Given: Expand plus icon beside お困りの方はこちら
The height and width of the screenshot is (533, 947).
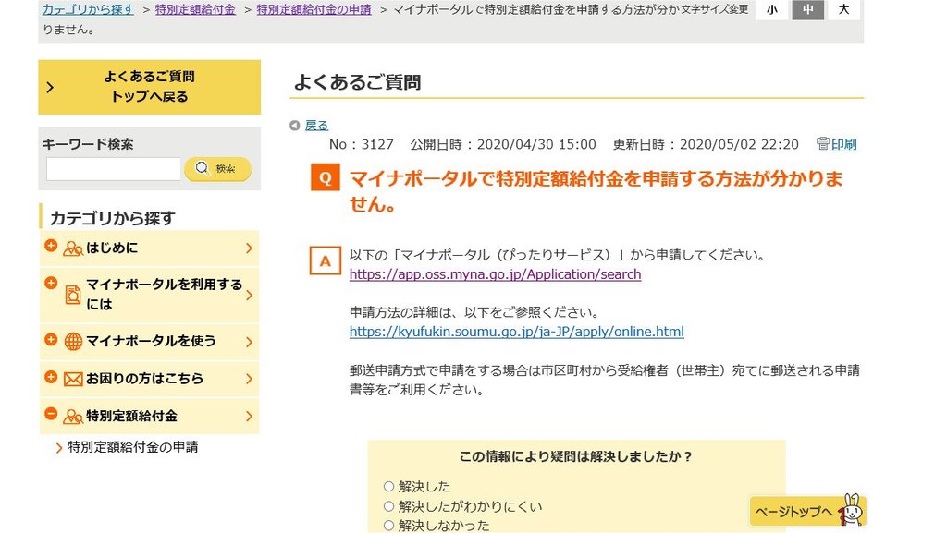Looking at the screenshot, I should (51, 377).
